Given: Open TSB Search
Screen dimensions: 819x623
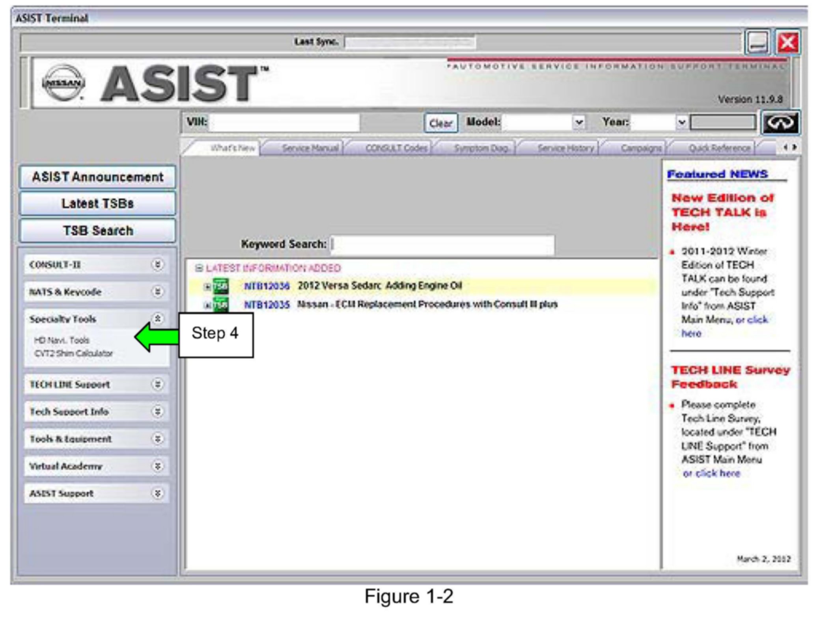Looking at the screenshot, I should [x=97, y=231].
